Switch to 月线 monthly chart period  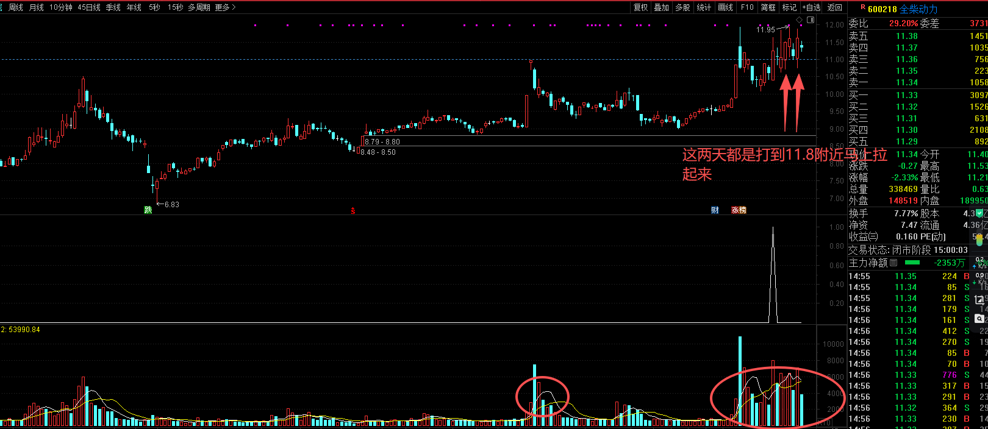37,7
